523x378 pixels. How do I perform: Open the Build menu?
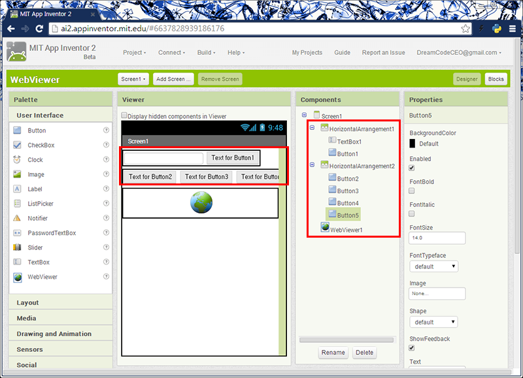(x=206, y=53)
